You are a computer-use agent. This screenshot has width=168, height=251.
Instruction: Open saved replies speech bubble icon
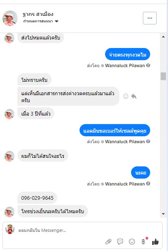coord(120,242)
